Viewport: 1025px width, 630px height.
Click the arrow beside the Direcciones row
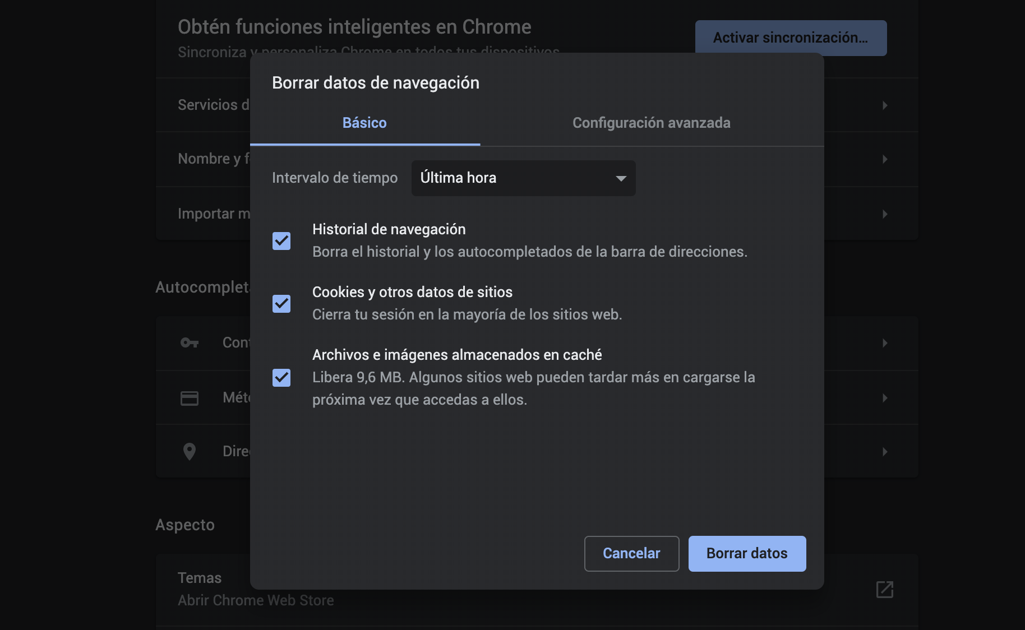click(x=885, y=451)
